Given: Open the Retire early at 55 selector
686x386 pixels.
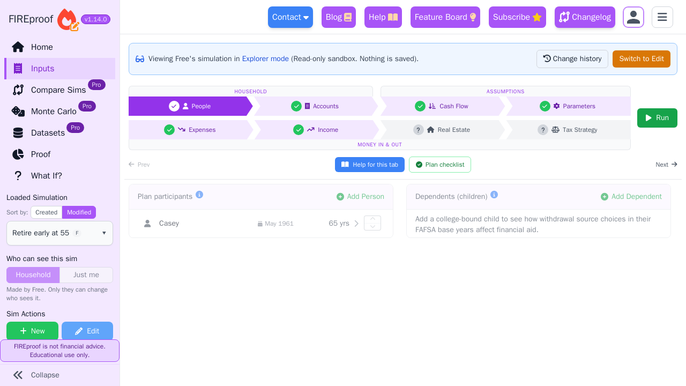Looking at the screenshot, I should coord(59,233).
